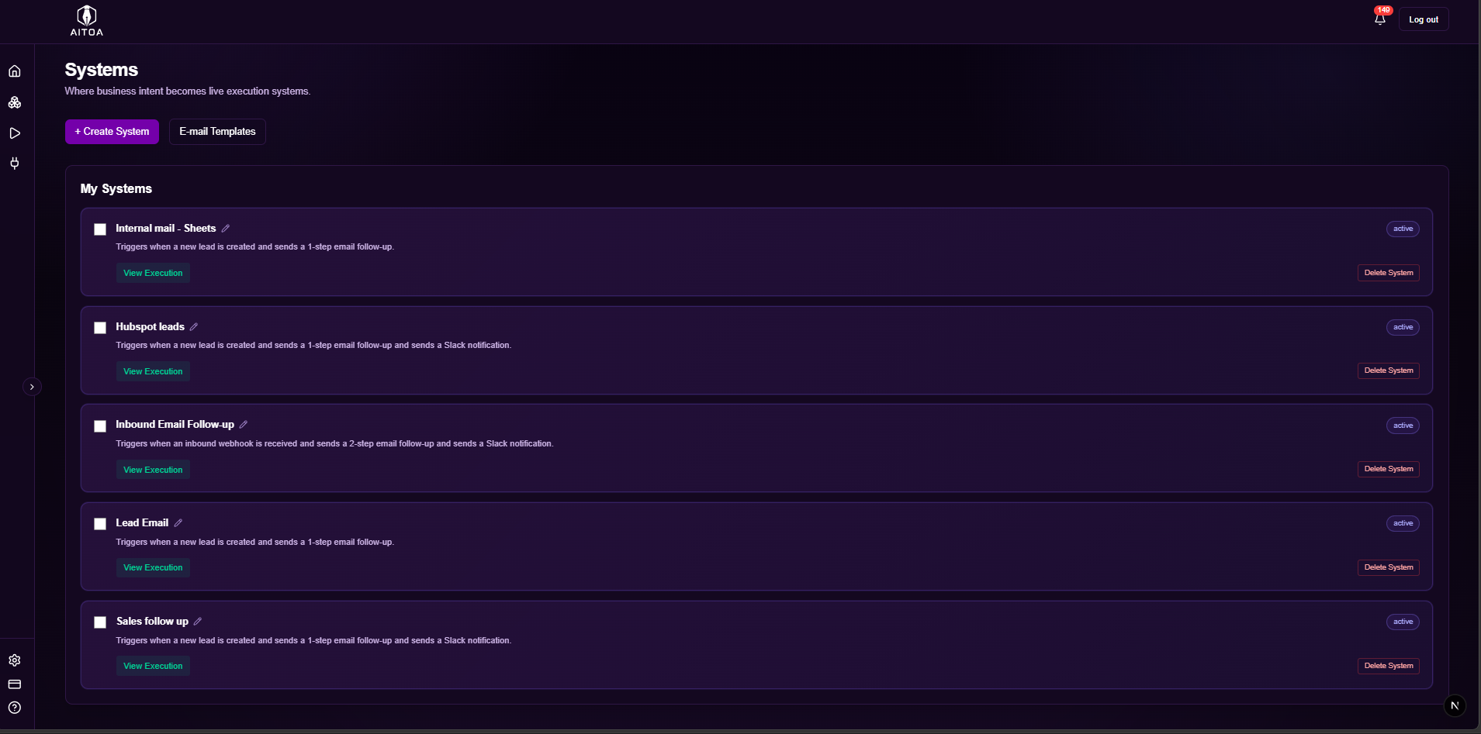Click the systems cubes sidebar icon
Screen dimensions: 1481x734
pos(15,102)
